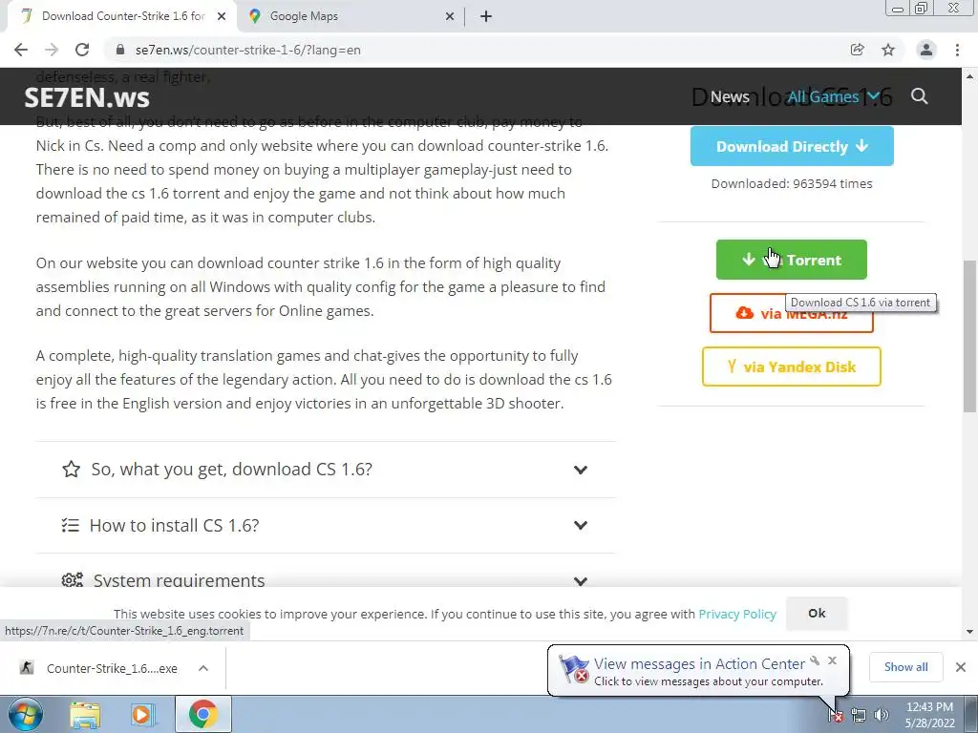
Task: Open Windows Media Player from the taskbar
Action: tap(141, 715)
